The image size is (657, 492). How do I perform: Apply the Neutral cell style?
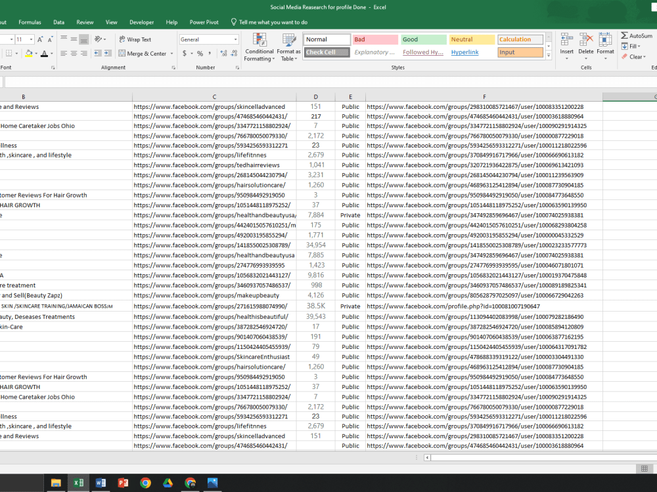click(472, 39)
